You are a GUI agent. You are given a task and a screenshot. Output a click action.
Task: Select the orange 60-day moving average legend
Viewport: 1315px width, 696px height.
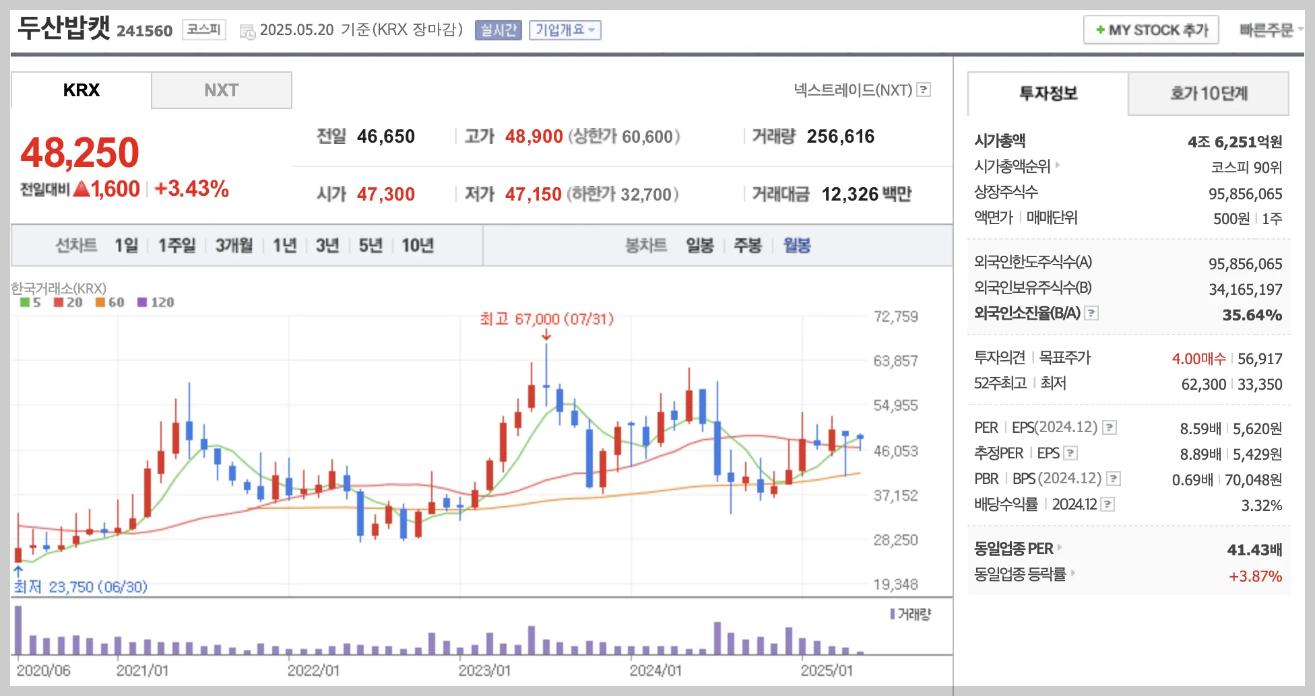(110, 302)
